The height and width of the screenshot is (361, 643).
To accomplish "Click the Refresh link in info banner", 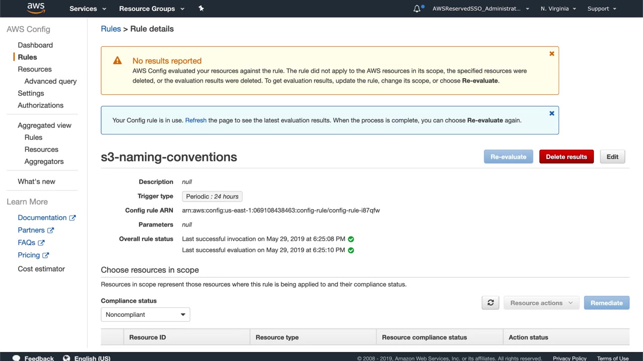I will pyautogui.click(x=195, y=120).
